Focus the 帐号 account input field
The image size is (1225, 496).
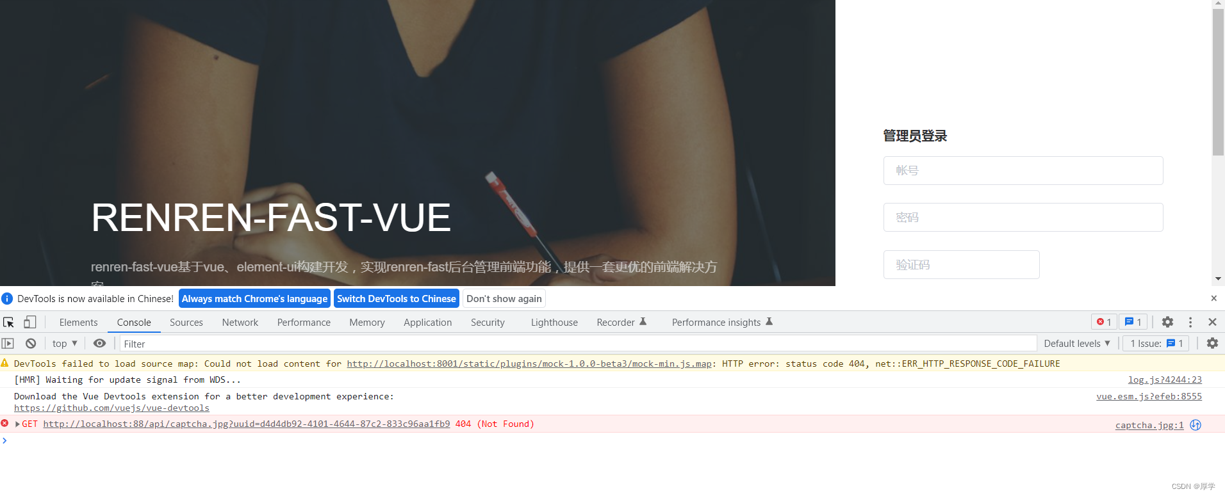tap(1023, 170)
